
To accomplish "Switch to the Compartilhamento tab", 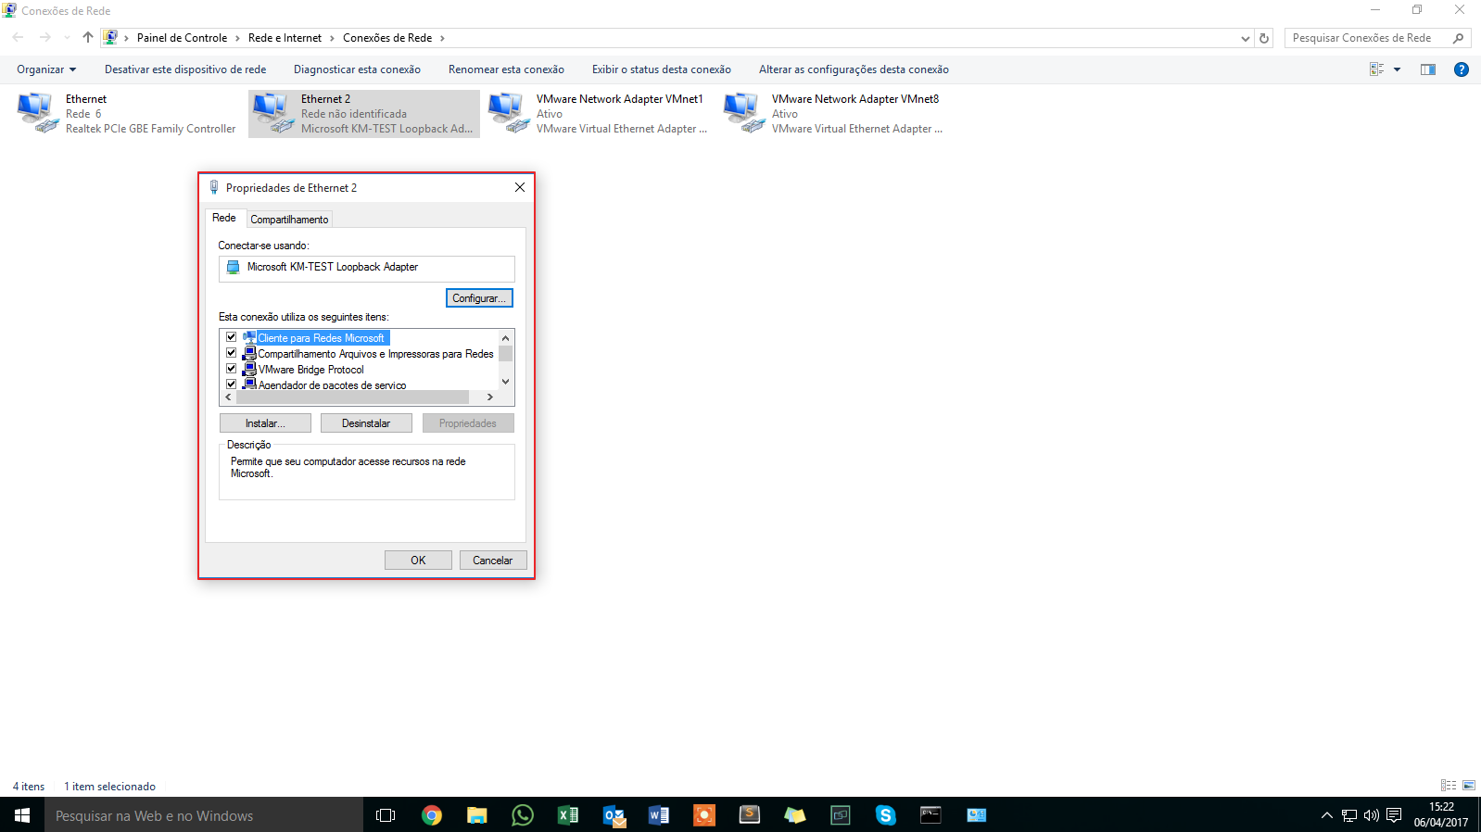I will pyautogui.click(x=289, y=220).
